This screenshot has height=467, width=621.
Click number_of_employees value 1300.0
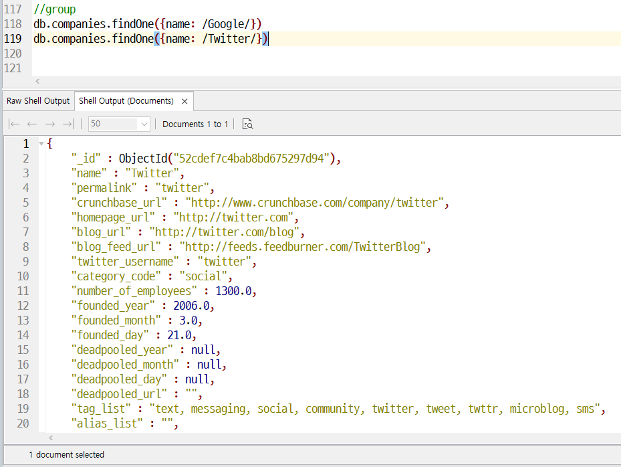(233, 291)
